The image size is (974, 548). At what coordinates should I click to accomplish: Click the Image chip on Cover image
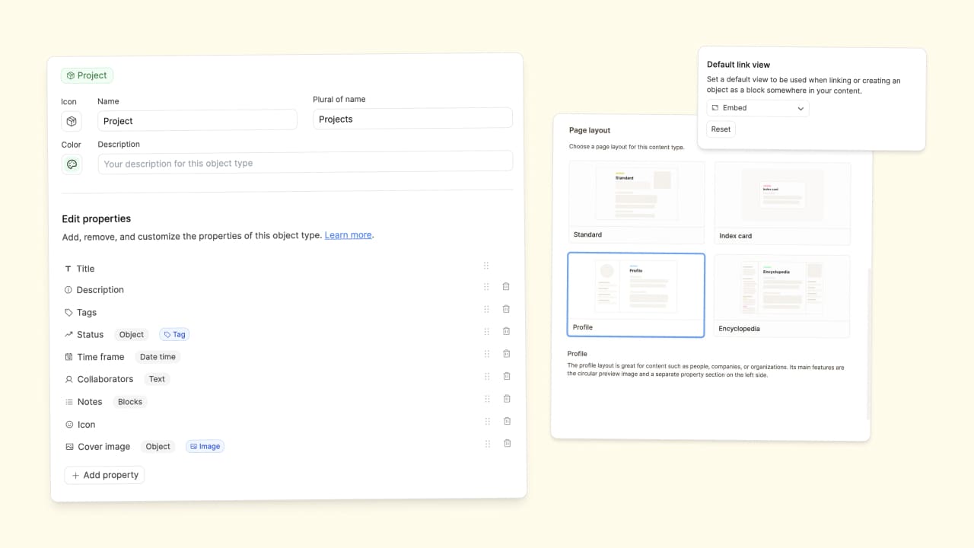click(205, 447)
